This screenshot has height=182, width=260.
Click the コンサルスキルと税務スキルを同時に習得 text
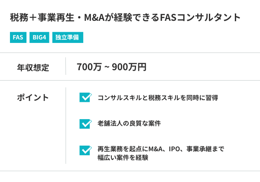[x=158, y=97]
